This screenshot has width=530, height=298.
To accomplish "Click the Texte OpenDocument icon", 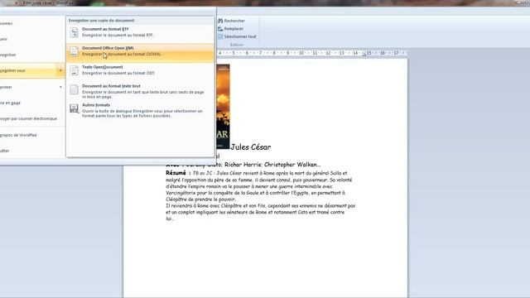I will click(74, 70).
